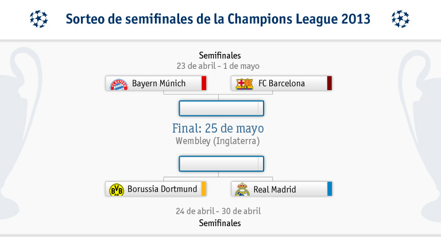Viewport: 441px width, 248px height.
Task: Click the Champions League starball logo left of the title
Action: point(38,19)
